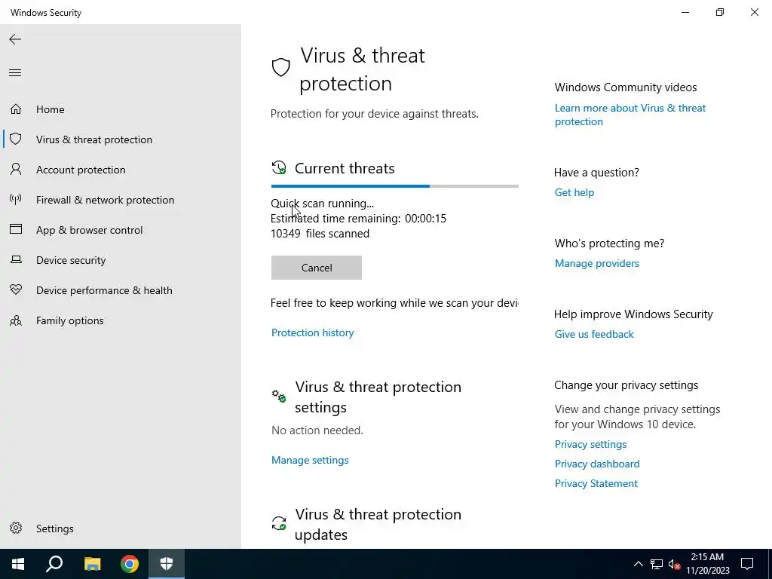This screenshot has height=579, width=772.
Task: Restore down the Windows Security window
Action: click(x=720, y=12)
